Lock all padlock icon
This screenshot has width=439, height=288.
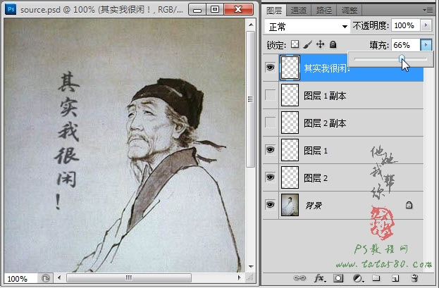333,44
